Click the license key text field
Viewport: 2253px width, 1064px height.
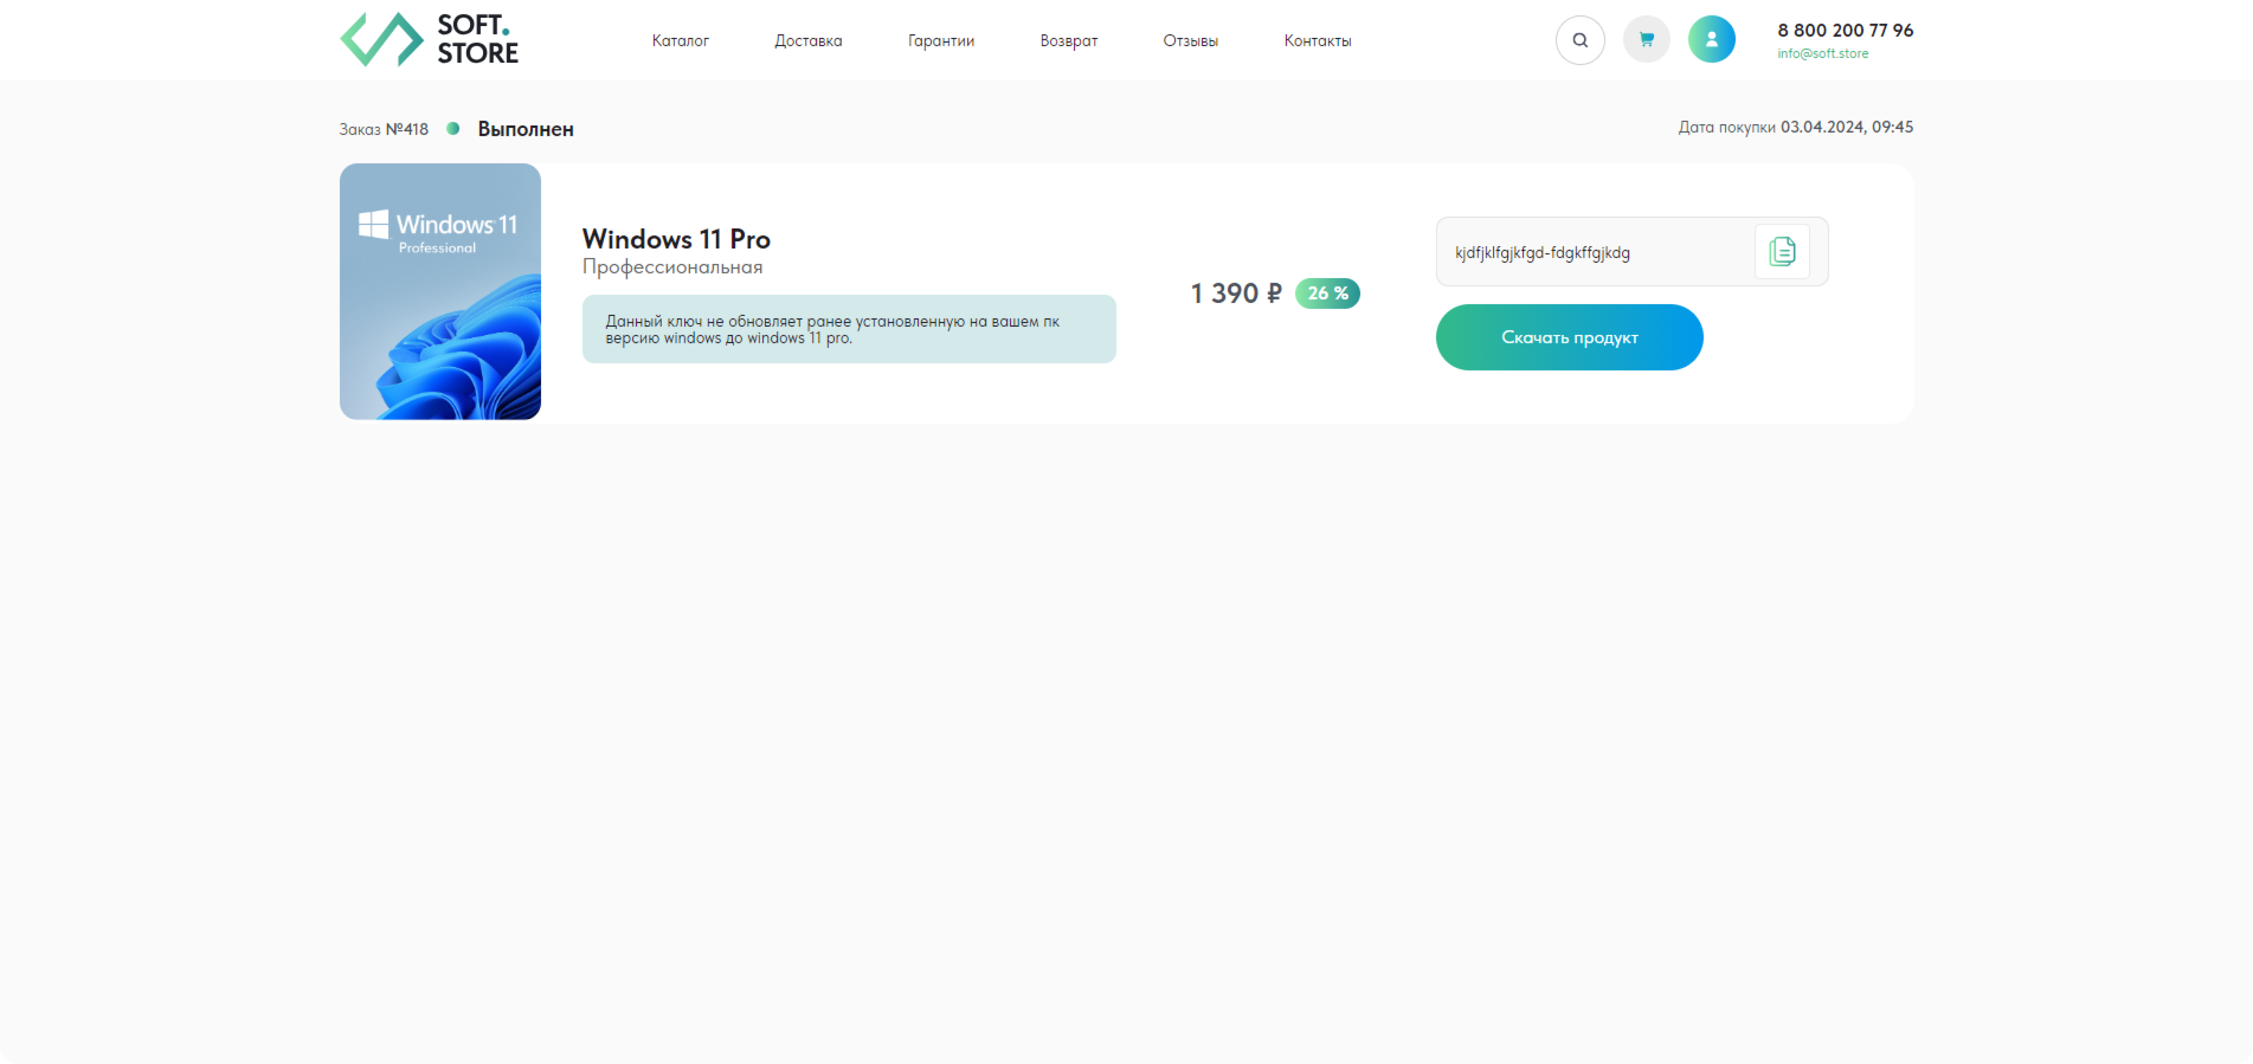tap(1592, 252)
